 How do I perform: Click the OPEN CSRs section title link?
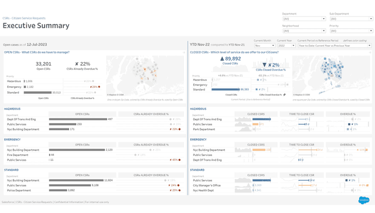[36, 52]
